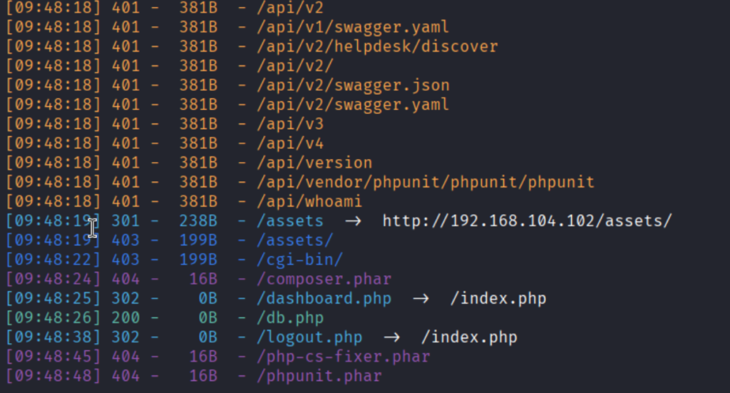Click the /cgi-bin/ path

click(x=300, y=260)
